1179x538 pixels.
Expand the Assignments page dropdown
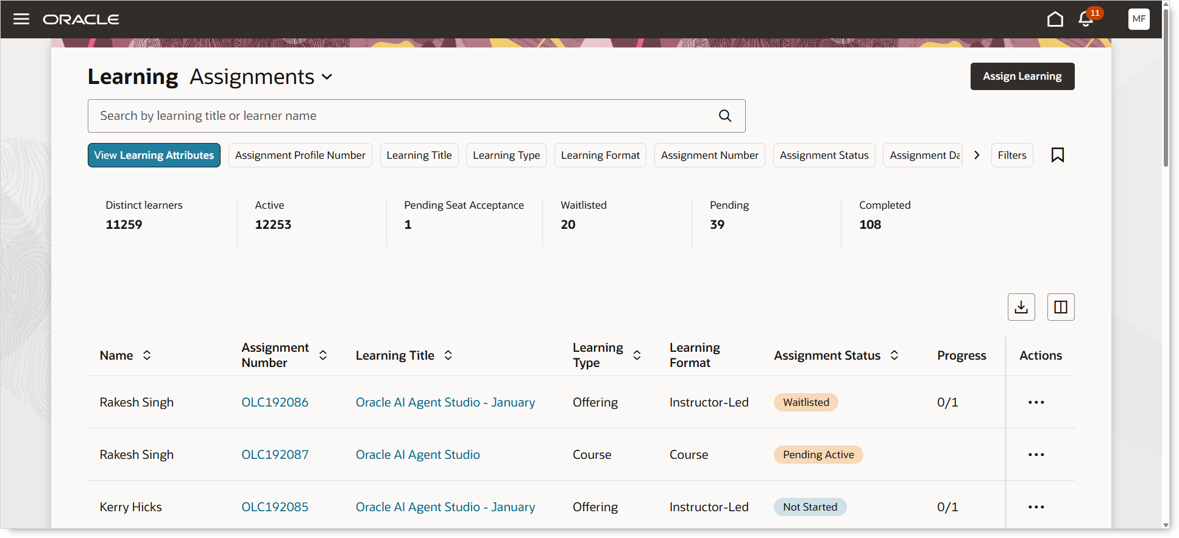click(x=327, y=77)
